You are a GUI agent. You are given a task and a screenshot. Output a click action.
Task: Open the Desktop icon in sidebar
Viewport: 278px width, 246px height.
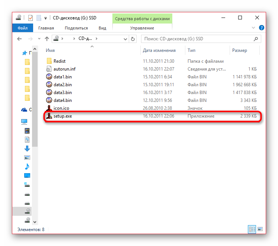tap(27, 175)
